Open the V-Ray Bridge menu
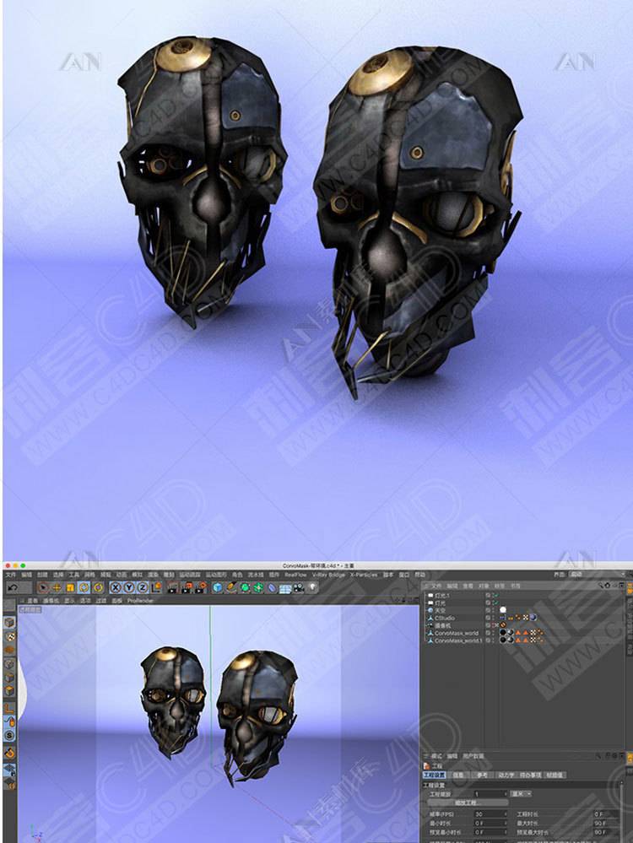Viewport: 633px width, 843px height. coord(328,575)
